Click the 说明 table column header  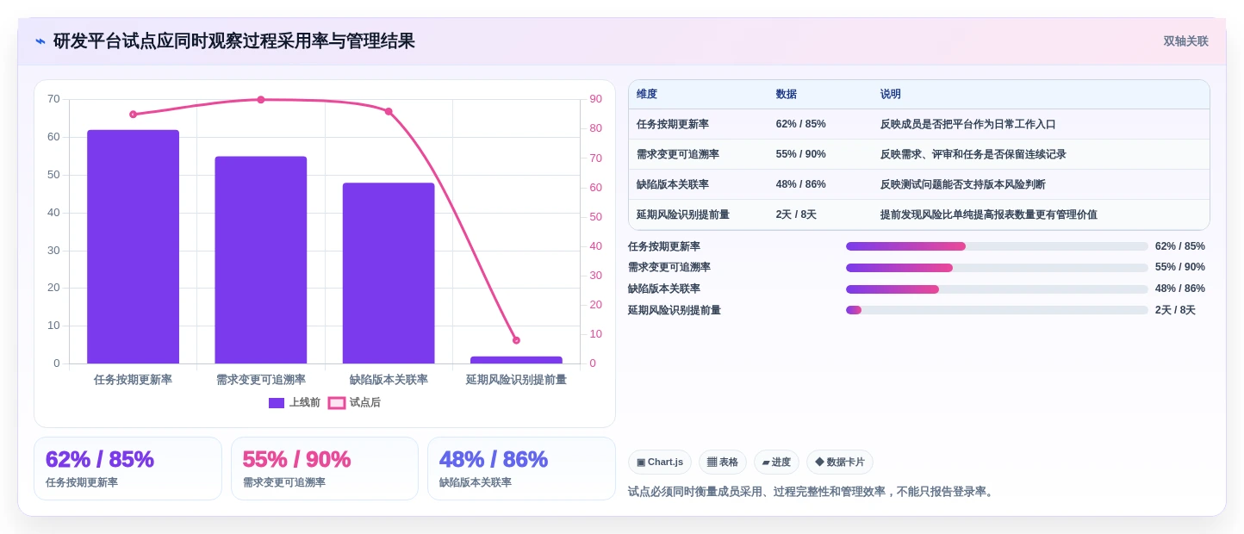click(1041, 95)
